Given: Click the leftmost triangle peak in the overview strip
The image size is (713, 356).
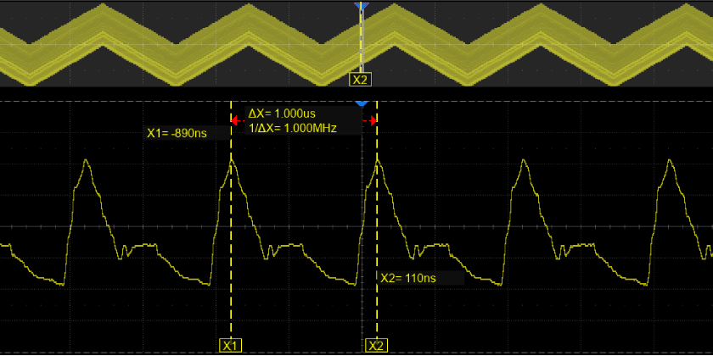Looking at the screenshot, I should coord(104,8).
